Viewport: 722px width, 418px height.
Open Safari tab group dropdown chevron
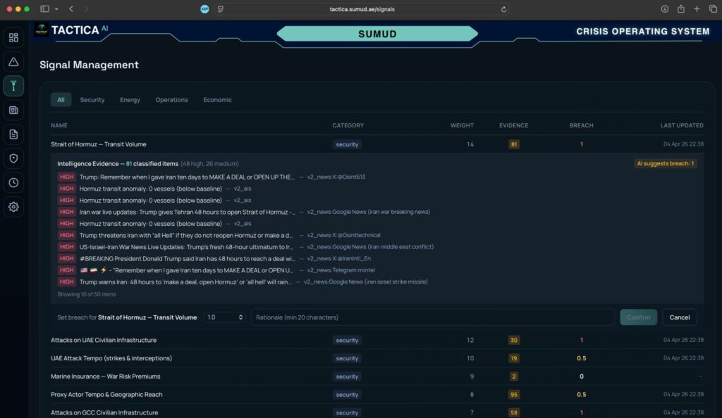click(56, 8)
